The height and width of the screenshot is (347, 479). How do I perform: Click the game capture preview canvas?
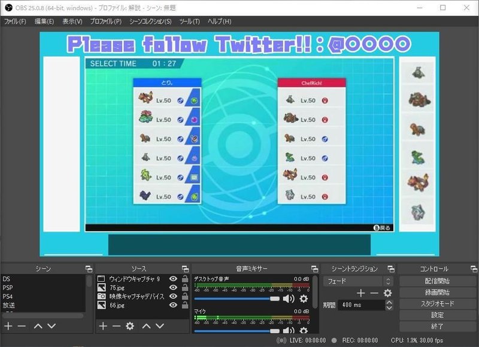click(239, 144)
